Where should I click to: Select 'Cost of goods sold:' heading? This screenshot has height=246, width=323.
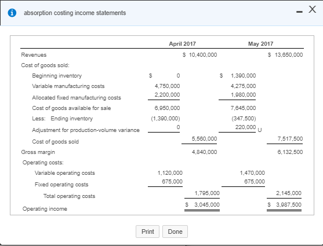click(x=45, y=65)
